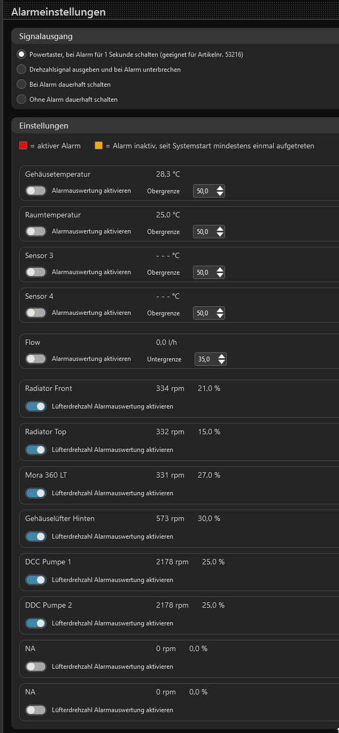Enable the Flow alarm toggle
This screenshot has width=339, height=733.
[x=35, y=359]
